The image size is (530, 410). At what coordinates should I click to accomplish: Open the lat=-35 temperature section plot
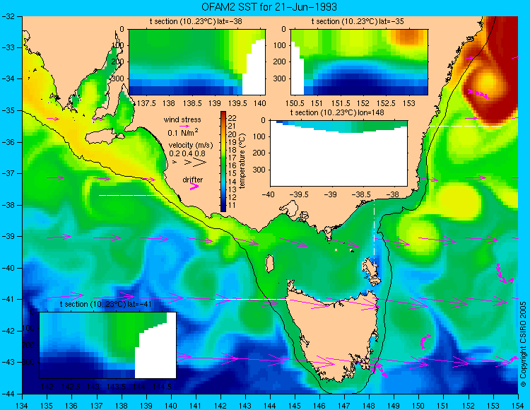pyautogui.click(x=359, y=62)
